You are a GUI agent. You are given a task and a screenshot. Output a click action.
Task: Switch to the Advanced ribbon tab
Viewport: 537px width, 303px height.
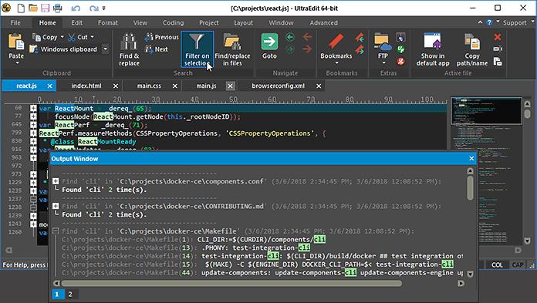click(323, 22)
